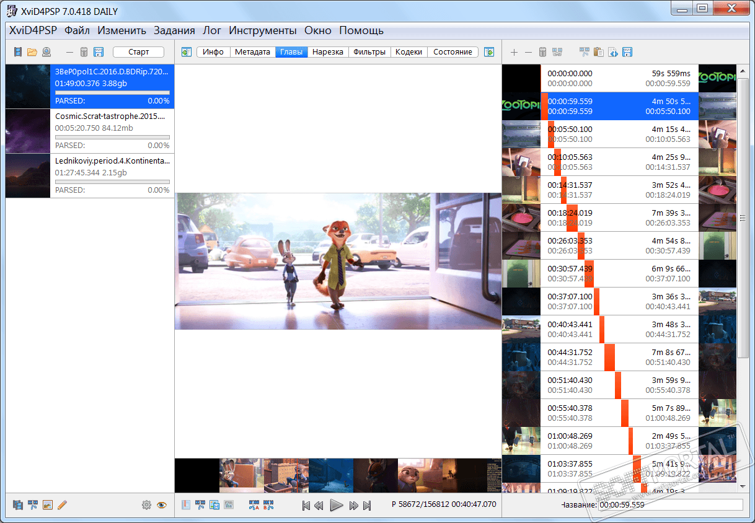
Task: Click the set marker A scissors icon
Action: point(254,505)
